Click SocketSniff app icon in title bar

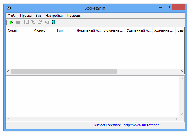pos(9,8)
